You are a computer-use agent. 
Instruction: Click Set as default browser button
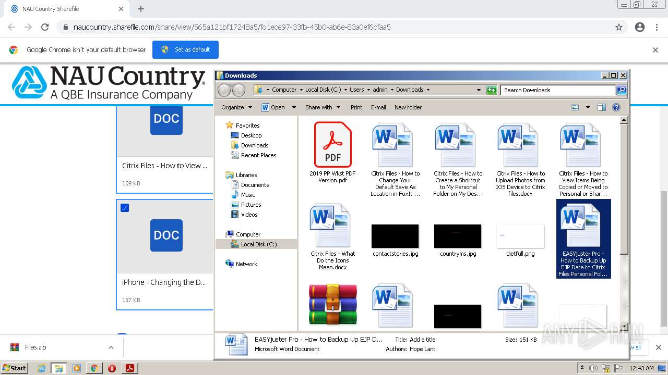click(x=185, y=49)
